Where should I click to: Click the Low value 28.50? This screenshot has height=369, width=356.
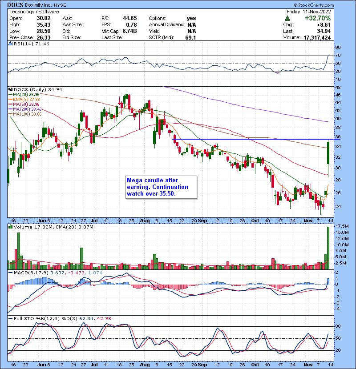(44, 31)
